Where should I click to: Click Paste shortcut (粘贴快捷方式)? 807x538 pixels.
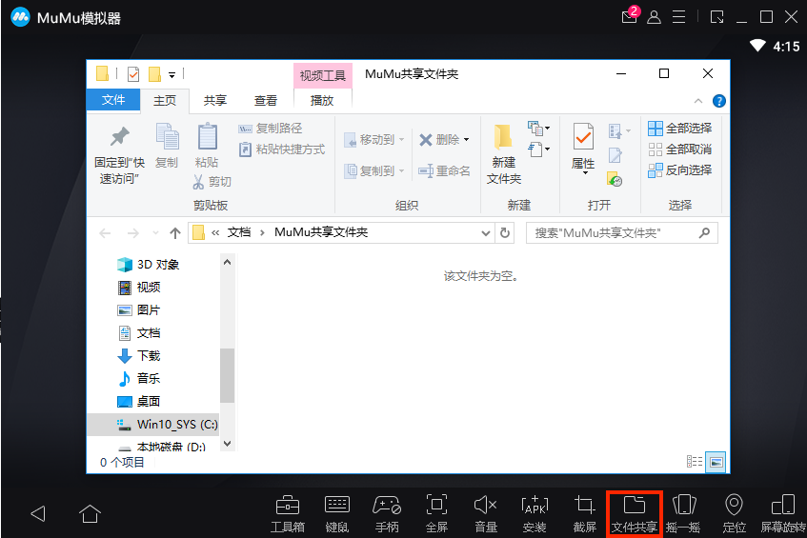click(282, 149)
